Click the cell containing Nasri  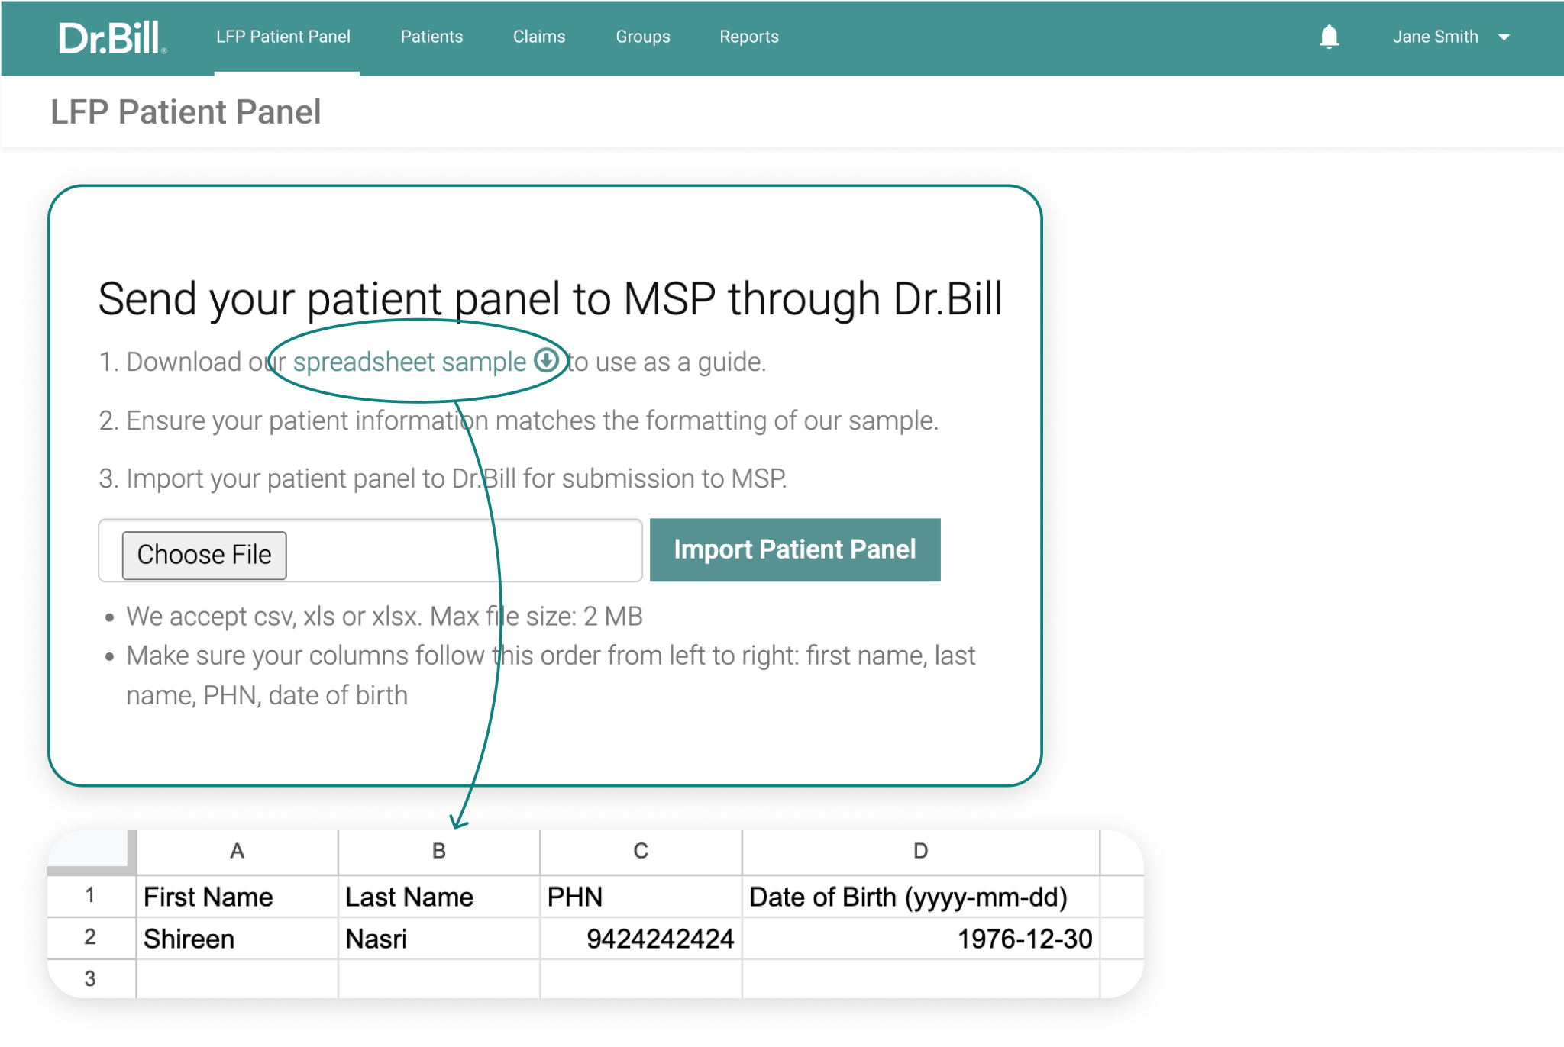[x=438, y=939]
